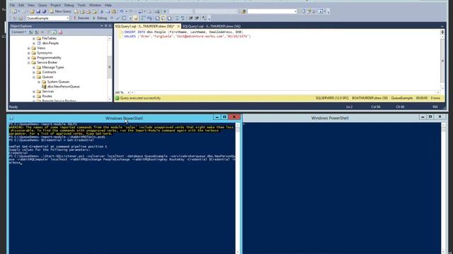Expand the FileTables folder
This screenshot has height=254, width=453.
(34, 38)
